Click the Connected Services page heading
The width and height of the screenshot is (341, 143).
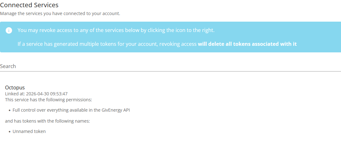pos(29,5)
